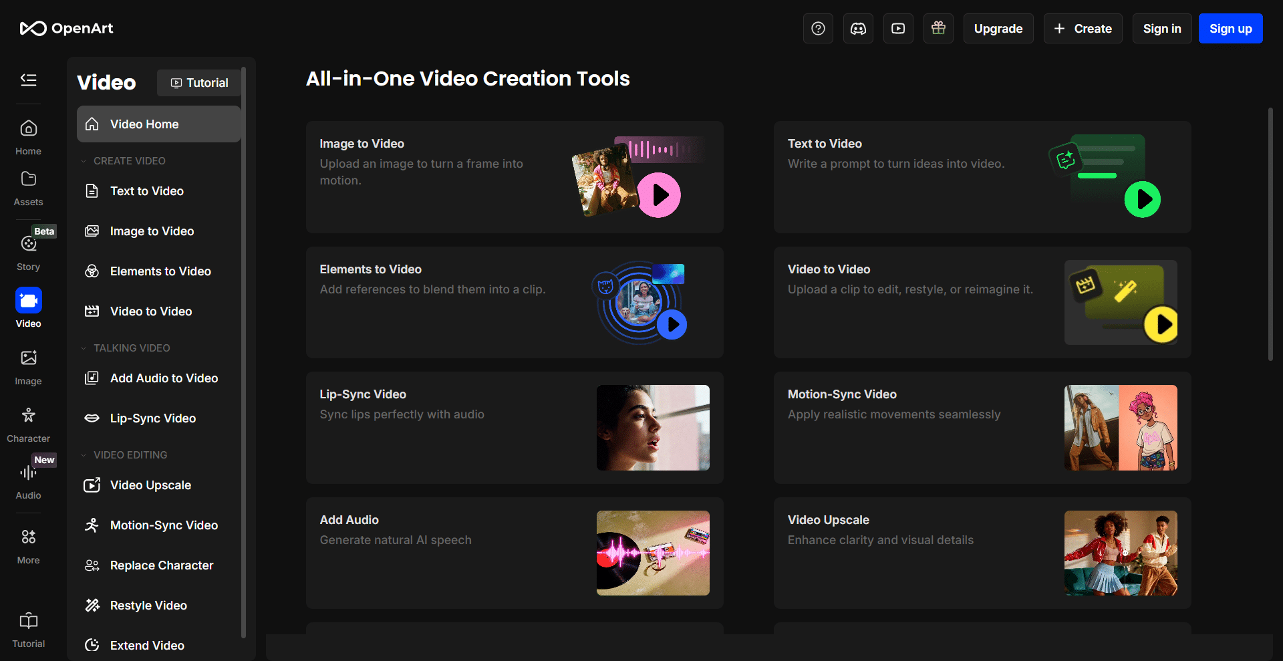Screen dimensions: 1283x661
Task: Click the gift rewards icon
Action: pyautogui.click(x=938, y=29)
